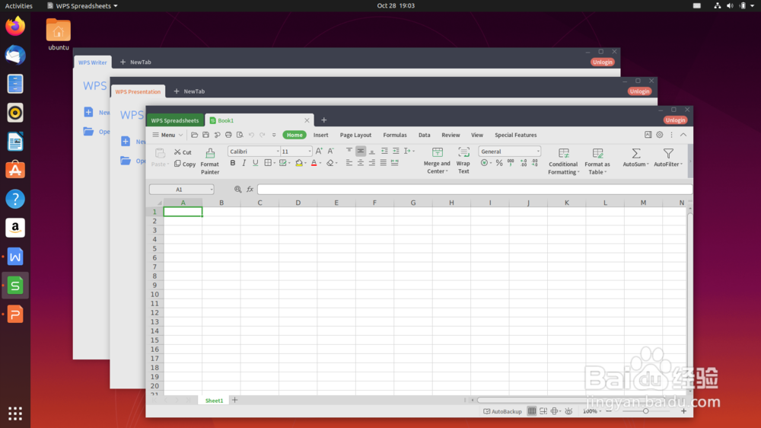Image resolution: width=761 pixels, height=428 pixels.
Task: Click the formula bar input field
Action: tap(474, 190)
